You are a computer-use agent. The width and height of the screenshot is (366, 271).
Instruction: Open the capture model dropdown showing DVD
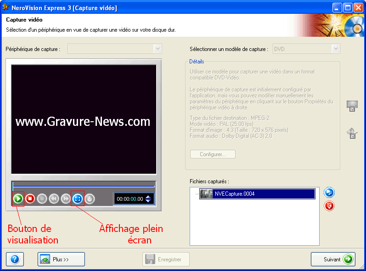pyautogui.click(x=306, y=49)
